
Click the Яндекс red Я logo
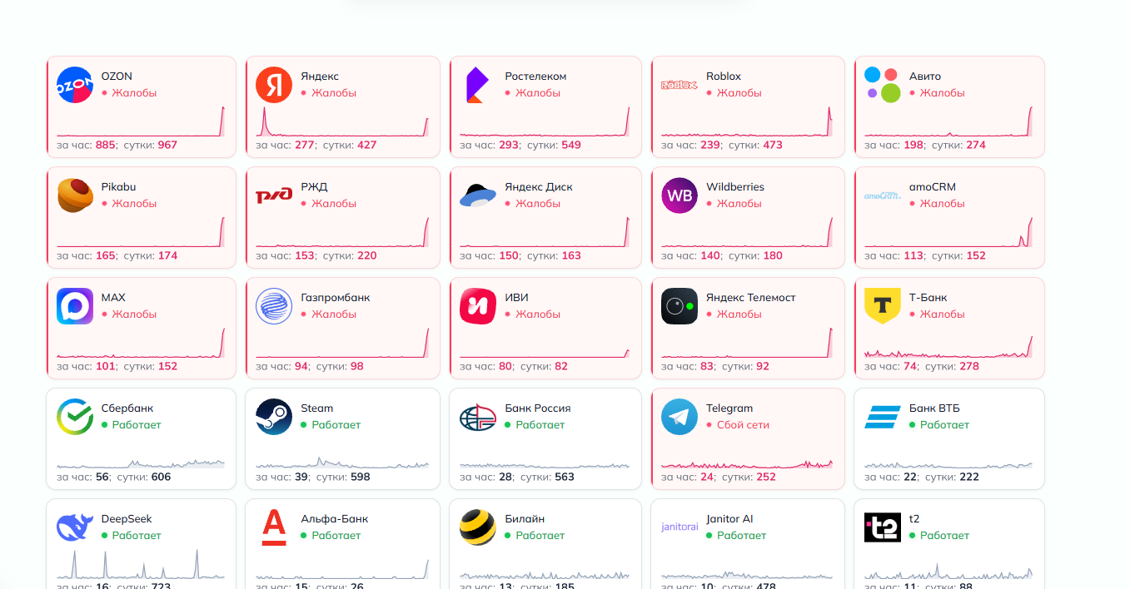coord(274,85)
